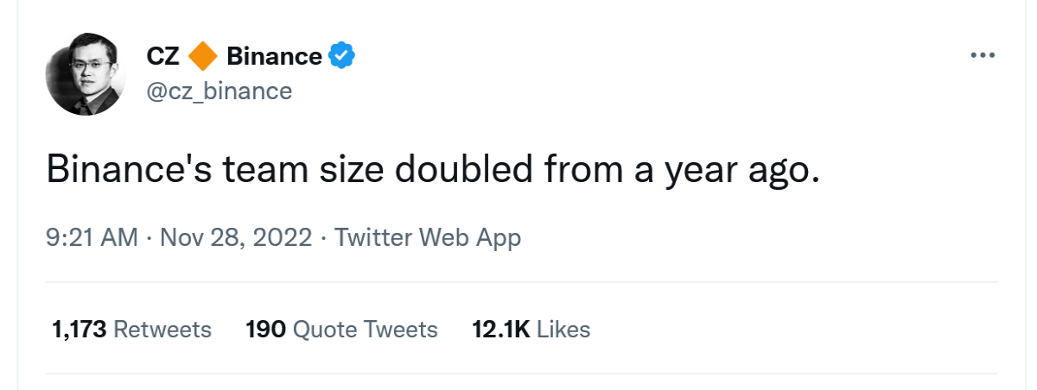Image resolution: width=1037 pixels, height=390 pixels.
Task: Click the Nov 28, 2022 date
Action: pos(236,237)
